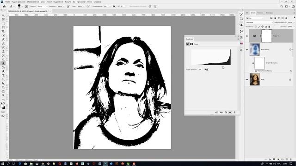Viewport: 296px width, 166px height.
Task: Open the layer blend mode dropdown
Action: tap(259, 23)
